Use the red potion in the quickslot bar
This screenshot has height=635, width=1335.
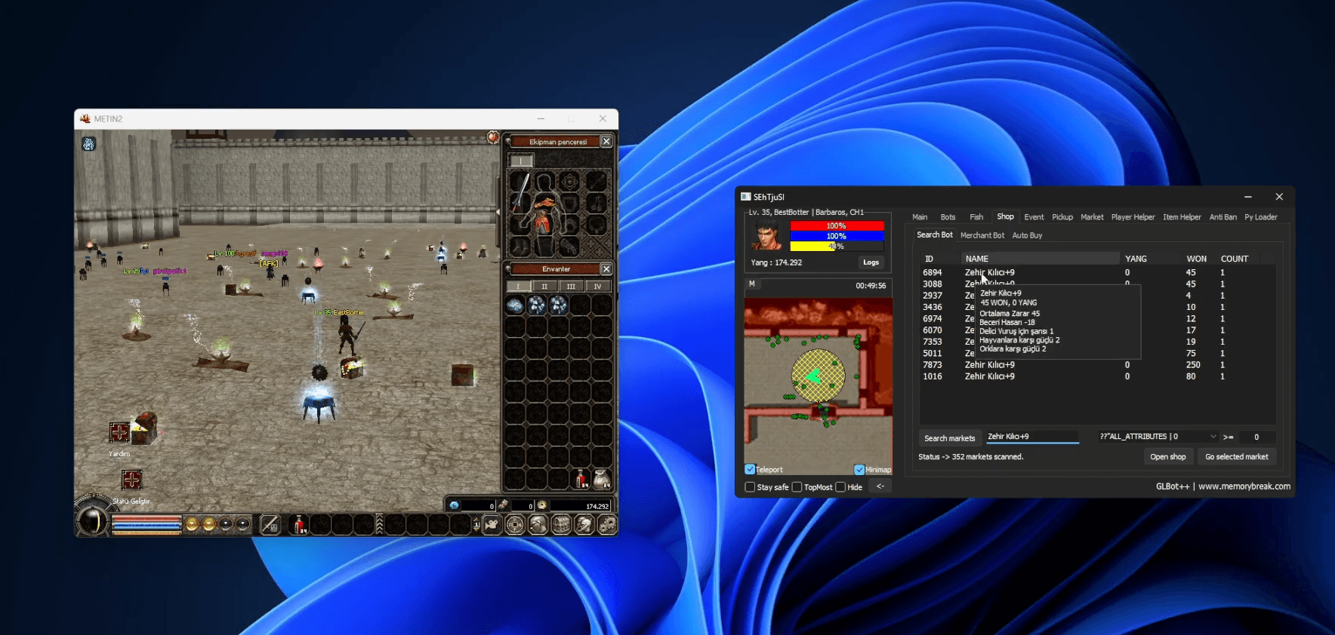tap(300, 524)
